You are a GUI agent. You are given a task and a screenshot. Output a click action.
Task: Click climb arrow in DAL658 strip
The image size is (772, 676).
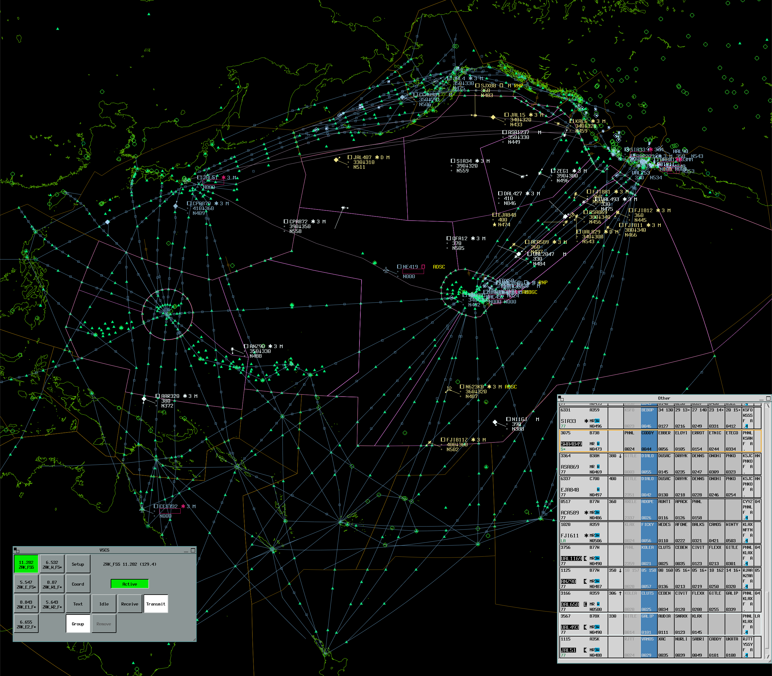[620, 593]
